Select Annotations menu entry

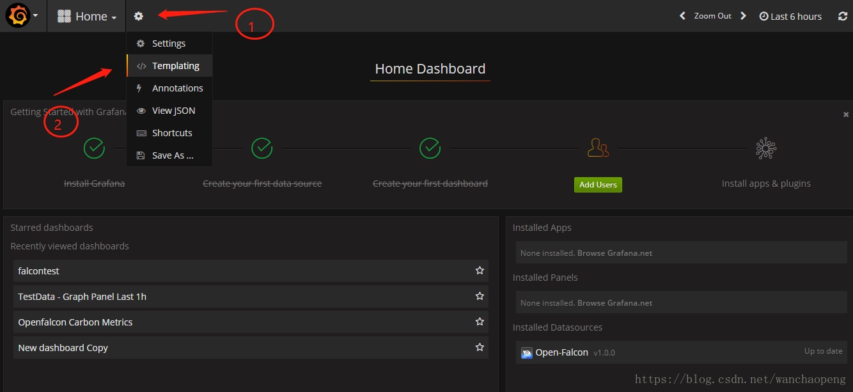[169, 88]
